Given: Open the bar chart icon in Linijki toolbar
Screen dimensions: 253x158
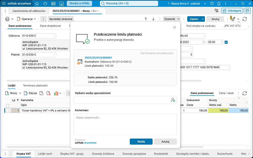Looking at the screenshot, I should (x=56, y=93).
